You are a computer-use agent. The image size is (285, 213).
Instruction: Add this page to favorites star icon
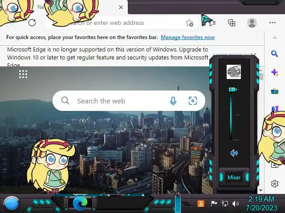(189, 23)
